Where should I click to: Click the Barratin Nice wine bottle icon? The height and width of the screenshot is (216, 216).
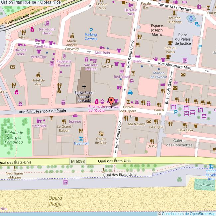click(x=131, y=5)
